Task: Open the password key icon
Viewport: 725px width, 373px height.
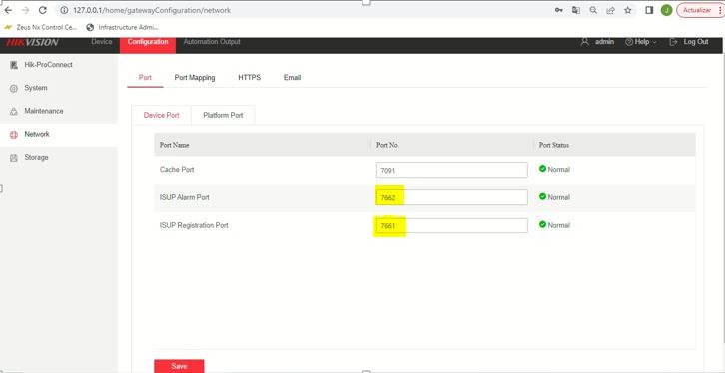Action: (559, 10)
